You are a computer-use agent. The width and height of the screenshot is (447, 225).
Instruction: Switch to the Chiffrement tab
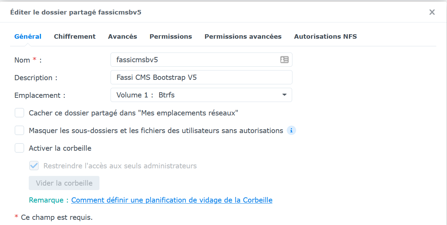click(x=74, y=36)
